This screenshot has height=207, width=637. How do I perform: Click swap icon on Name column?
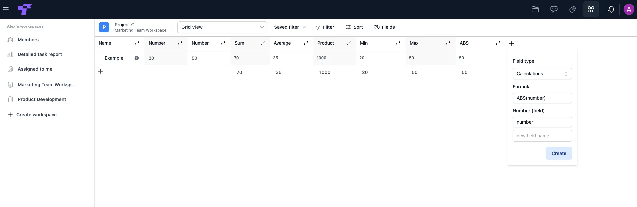[137, 43]
